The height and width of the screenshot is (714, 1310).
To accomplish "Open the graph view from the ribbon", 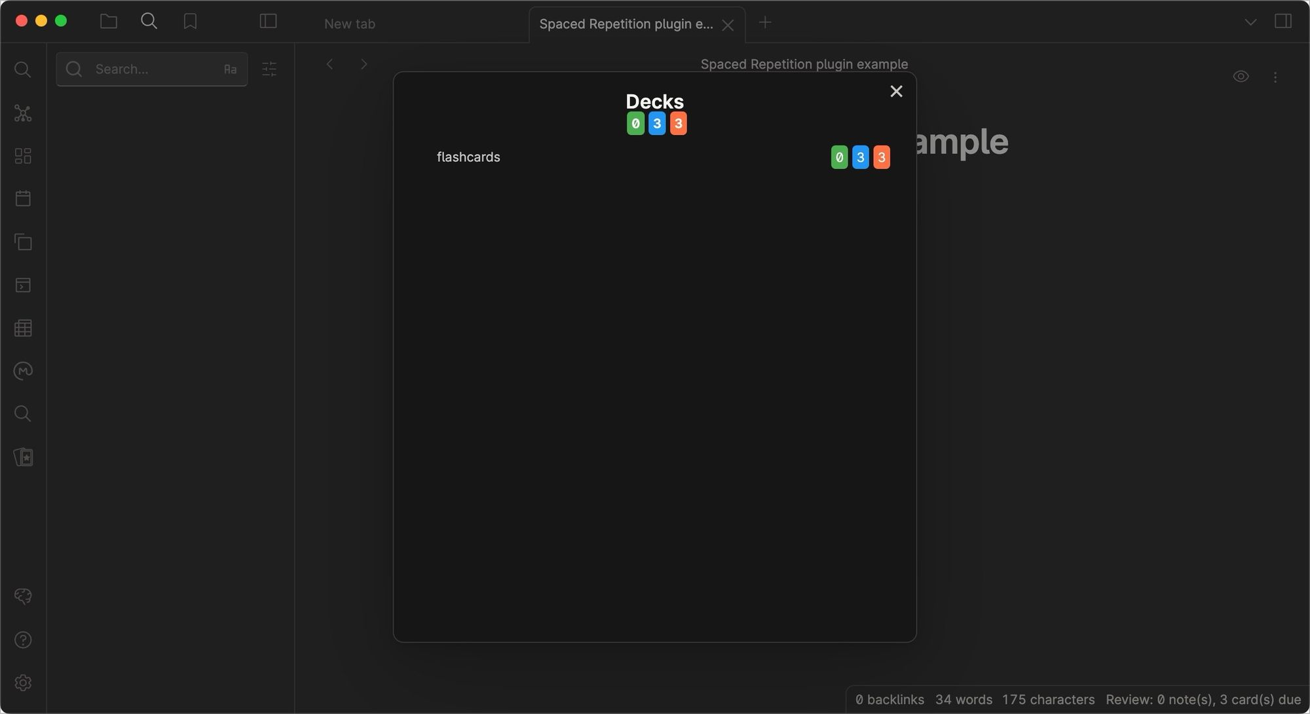I will coord(23,113).
